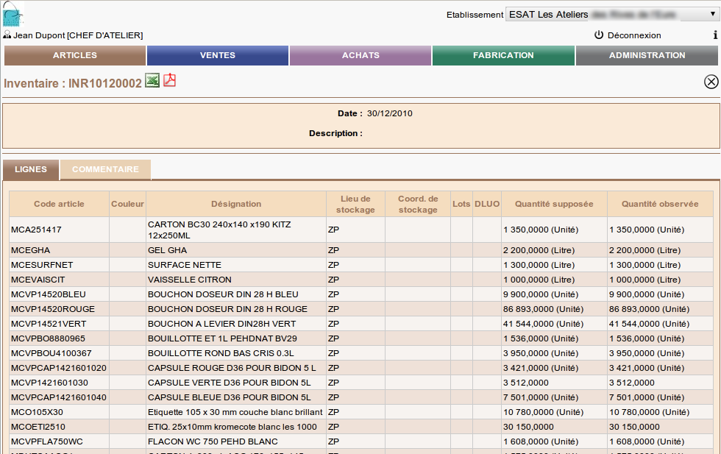
Task: Select article code MCVPCAP1421601020
Action: click(58, 368)
